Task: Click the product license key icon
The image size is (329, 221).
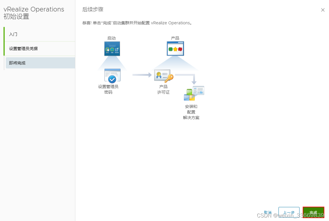Action: click(164, 76)
